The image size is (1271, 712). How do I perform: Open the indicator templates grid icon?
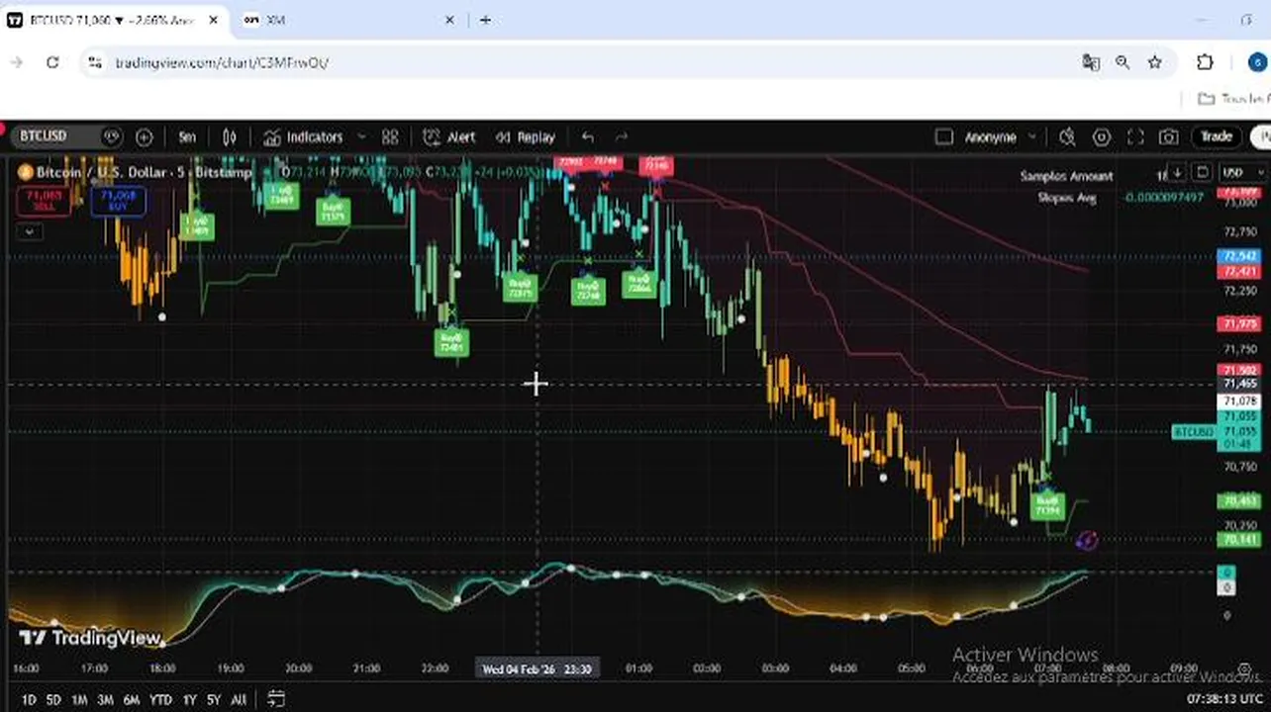tap(390, 137)
